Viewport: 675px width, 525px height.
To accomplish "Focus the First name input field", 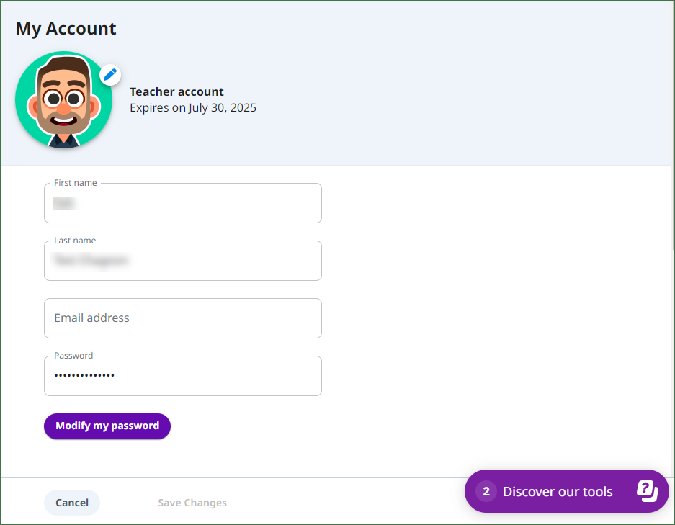I will click(183, 203).
